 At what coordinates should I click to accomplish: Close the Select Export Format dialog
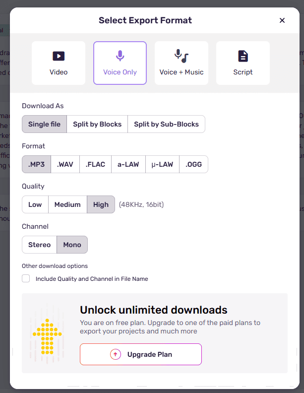pyautogui.click(x=282, y=20)
